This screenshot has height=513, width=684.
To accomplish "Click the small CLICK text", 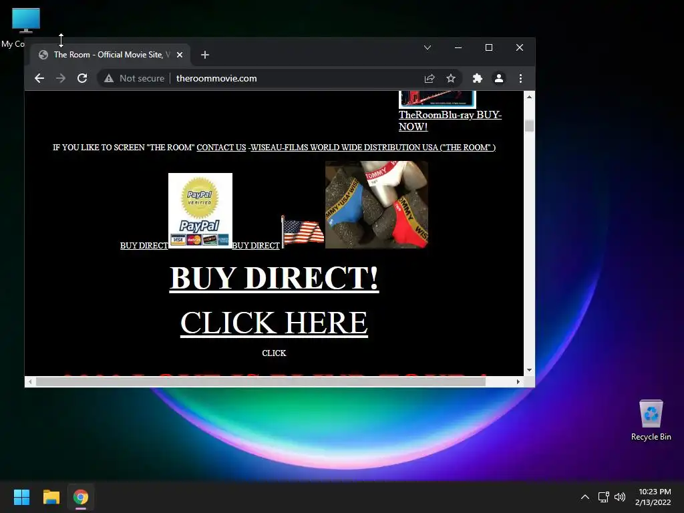I will (274, 353).
